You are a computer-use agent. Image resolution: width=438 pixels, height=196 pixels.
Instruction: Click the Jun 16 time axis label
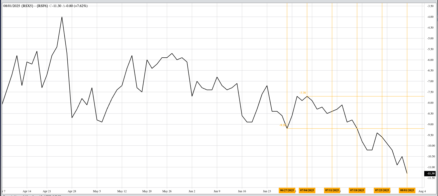coord(242,191)
